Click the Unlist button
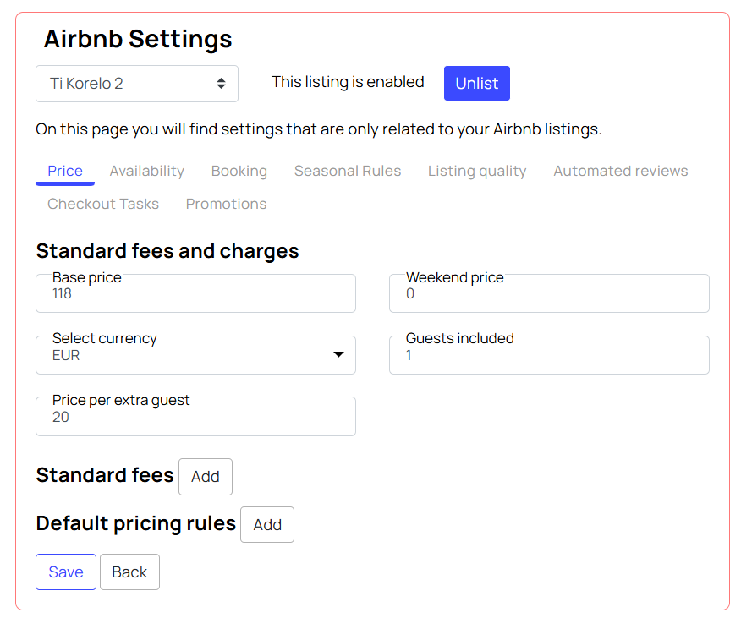Viewport: 741px width, 618px height. (477, 83)
